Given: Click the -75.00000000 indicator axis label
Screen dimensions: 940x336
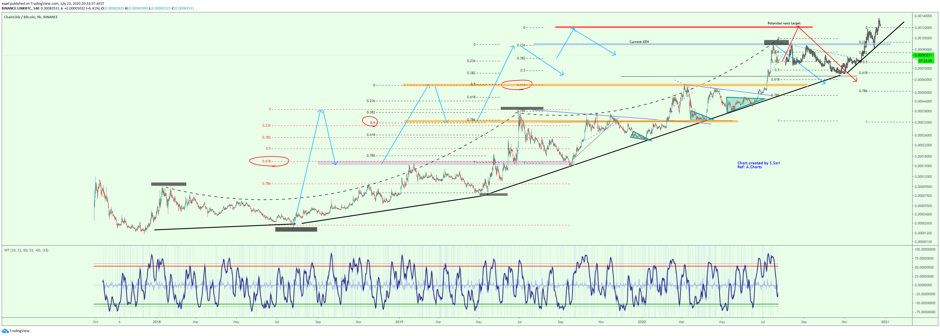Looking at the screenshot, I should pyautogui.click(x=925, y=312).
